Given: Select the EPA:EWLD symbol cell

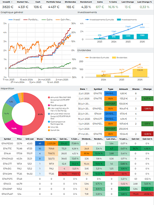Looking at the screenshot, I should click(x=7, y=159).
